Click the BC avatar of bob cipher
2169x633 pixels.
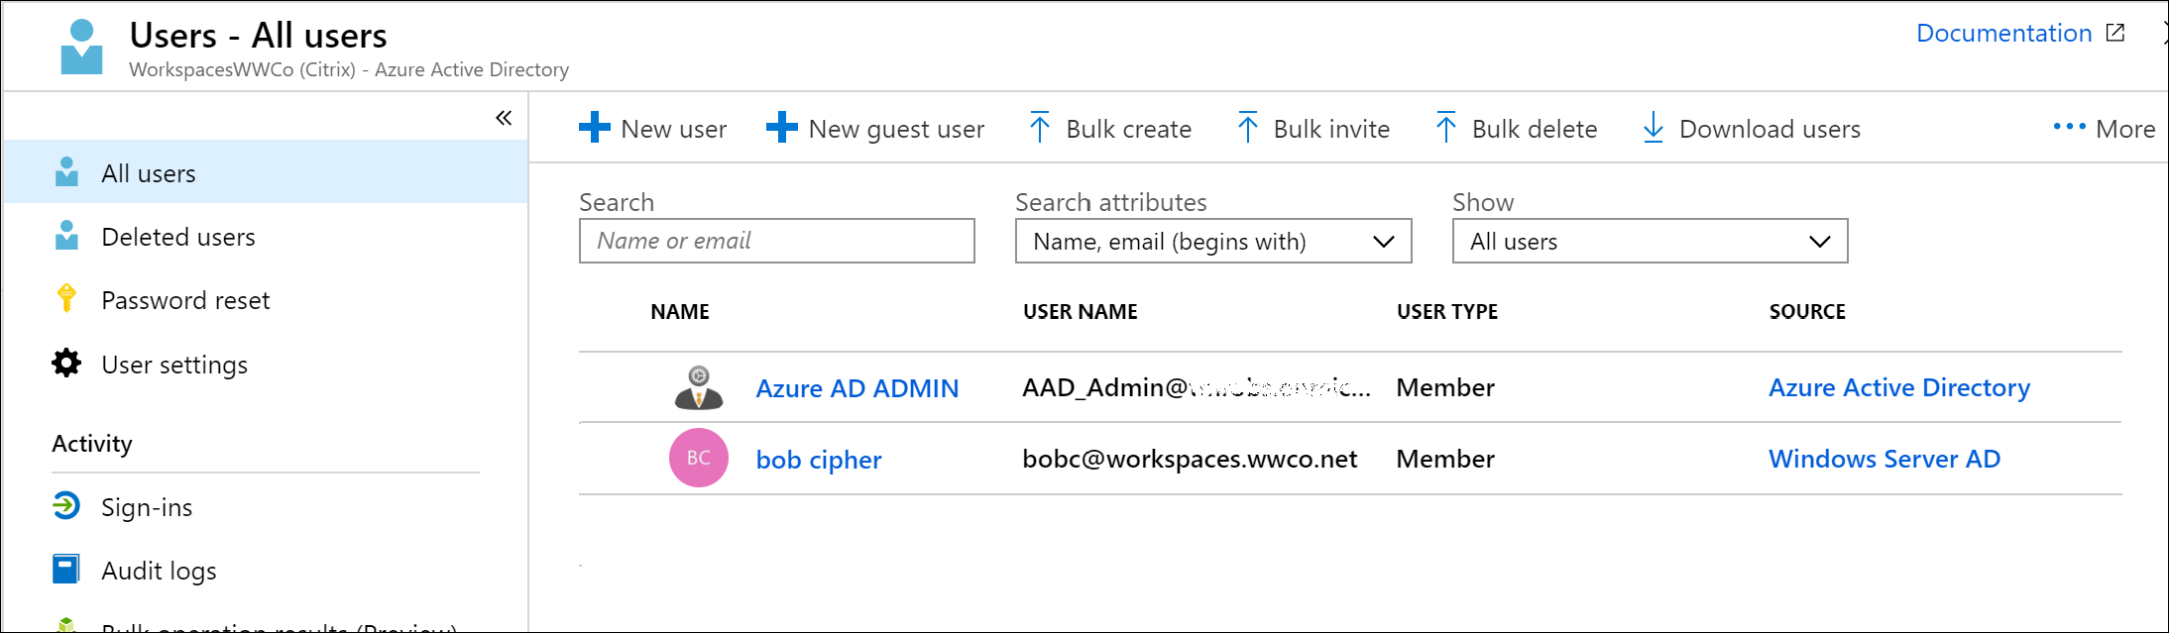(x=698, y=458)
